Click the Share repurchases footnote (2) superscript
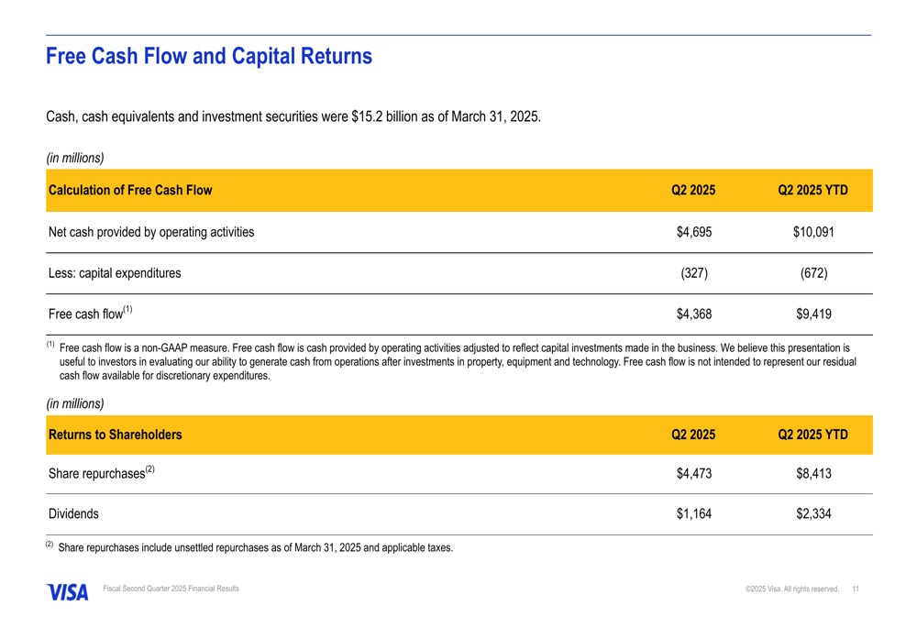Image resolution: width=917 pixels, height=628 pixels. (150, 469)
